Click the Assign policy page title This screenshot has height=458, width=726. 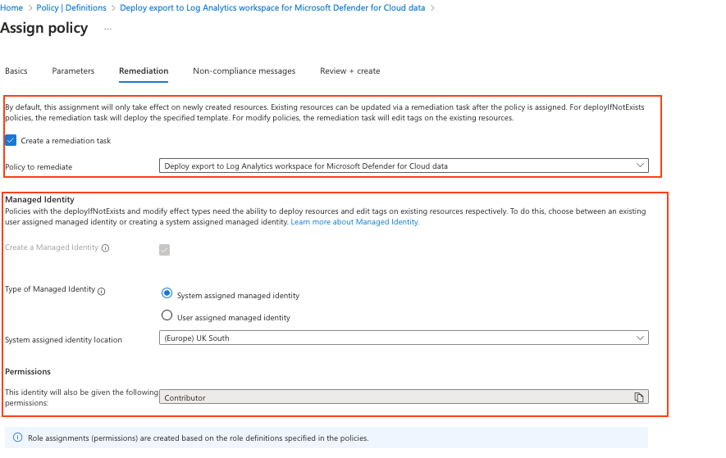pos(44,28)
